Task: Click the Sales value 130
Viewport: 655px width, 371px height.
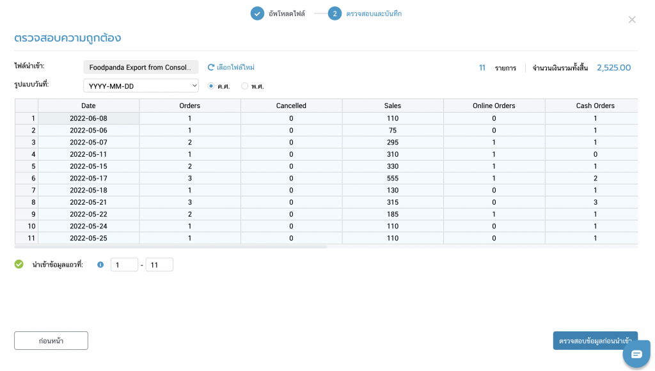Action: pos(393,190)
